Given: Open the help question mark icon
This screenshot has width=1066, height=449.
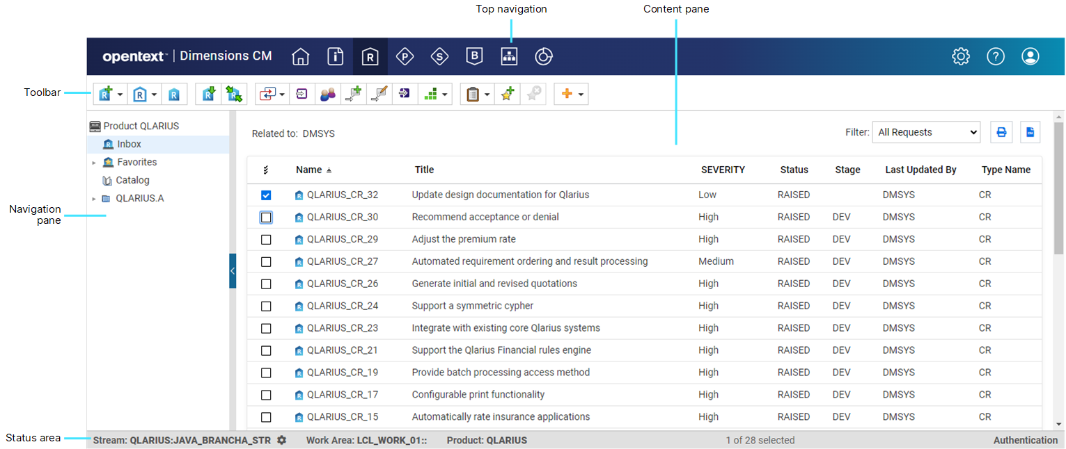Looking at the screenshot, I should tap(996, 57).
